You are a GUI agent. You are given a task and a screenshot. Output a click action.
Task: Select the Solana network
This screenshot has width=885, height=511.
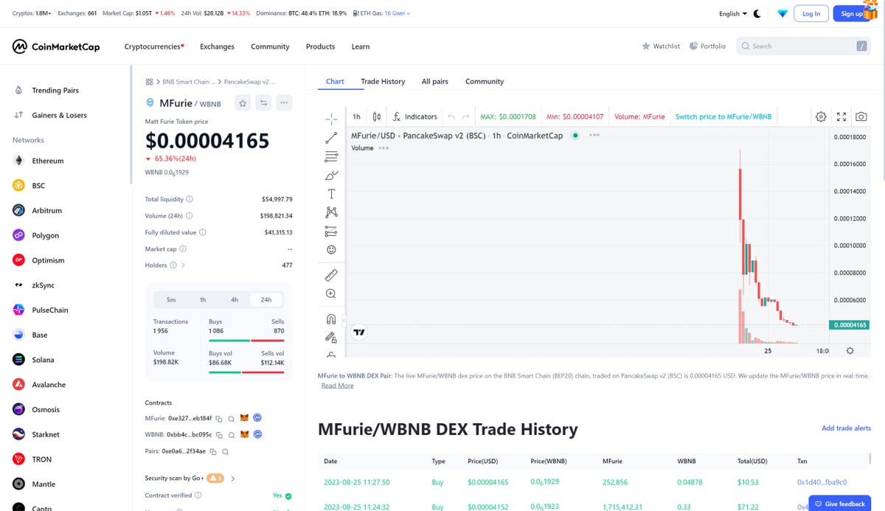[43, 360]
